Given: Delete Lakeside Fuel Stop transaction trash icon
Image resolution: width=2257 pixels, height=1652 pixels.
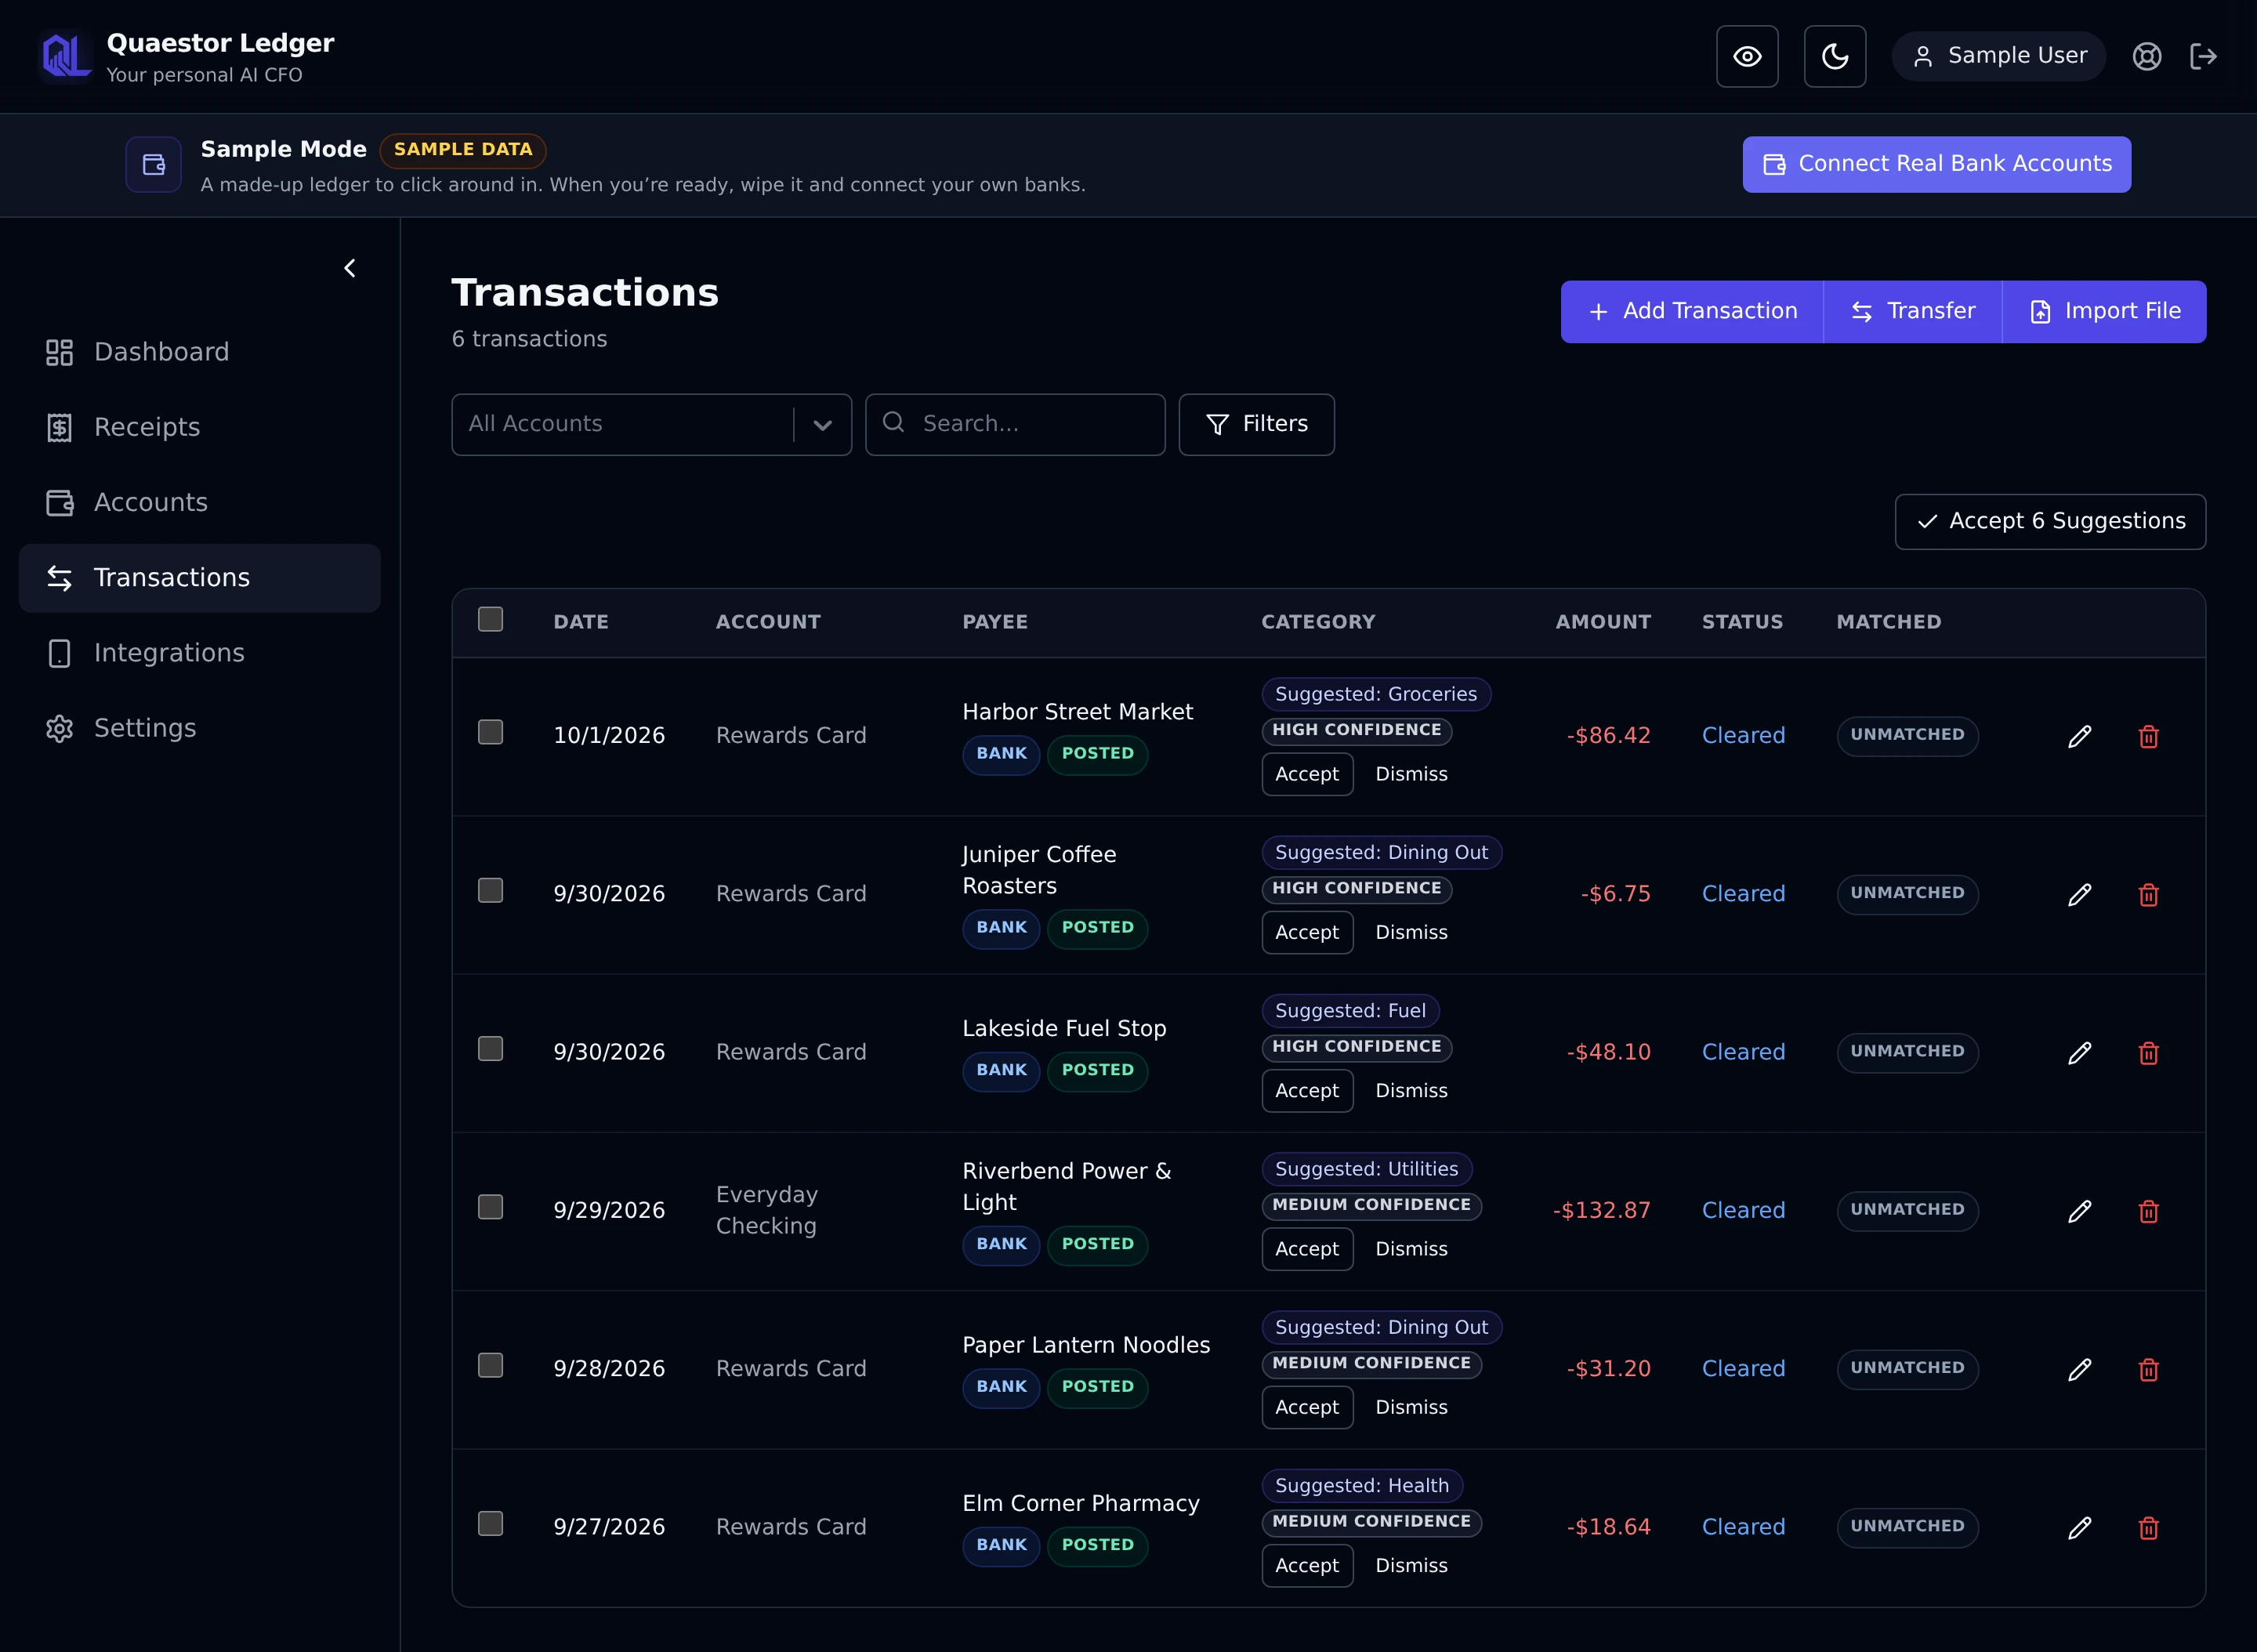Looking at the screenshot, I should [x=2148, y=1053].
